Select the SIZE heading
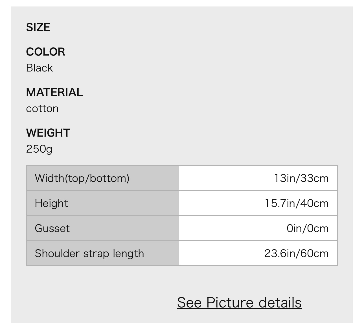 point(38,27)
